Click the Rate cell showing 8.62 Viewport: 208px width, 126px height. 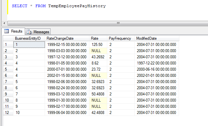98,63
